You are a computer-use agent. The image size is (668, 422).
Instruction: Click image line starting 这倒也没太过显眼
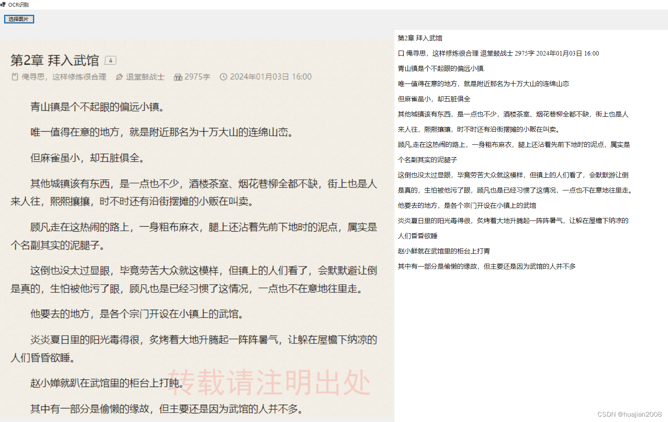pyautogui.click(x=203, y=271)
